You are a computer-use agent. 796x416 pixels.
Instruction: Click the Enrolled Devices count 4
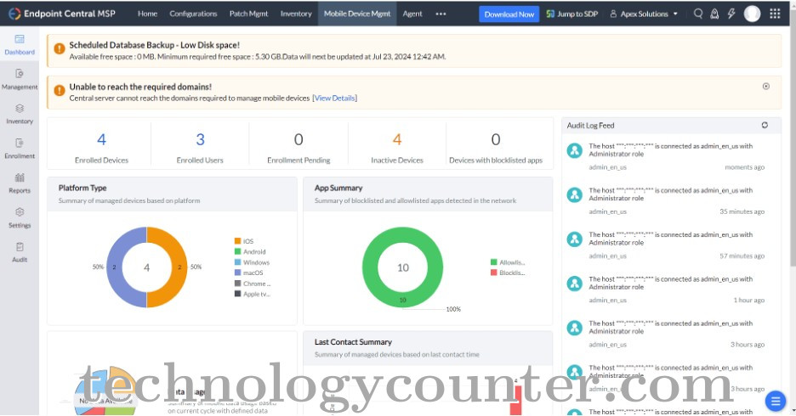click(x=101, y=139)
